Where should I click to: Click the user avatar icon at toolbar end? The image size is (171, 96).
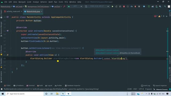point(169,6)
